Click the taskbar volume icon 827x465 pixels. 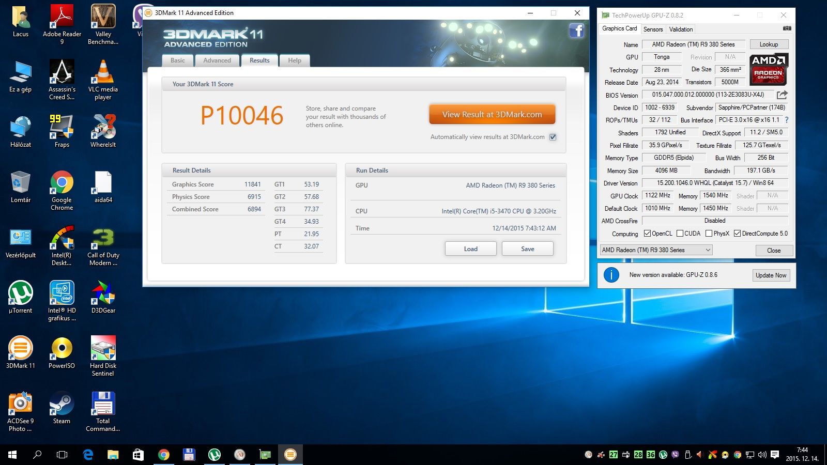pos(762,455)
